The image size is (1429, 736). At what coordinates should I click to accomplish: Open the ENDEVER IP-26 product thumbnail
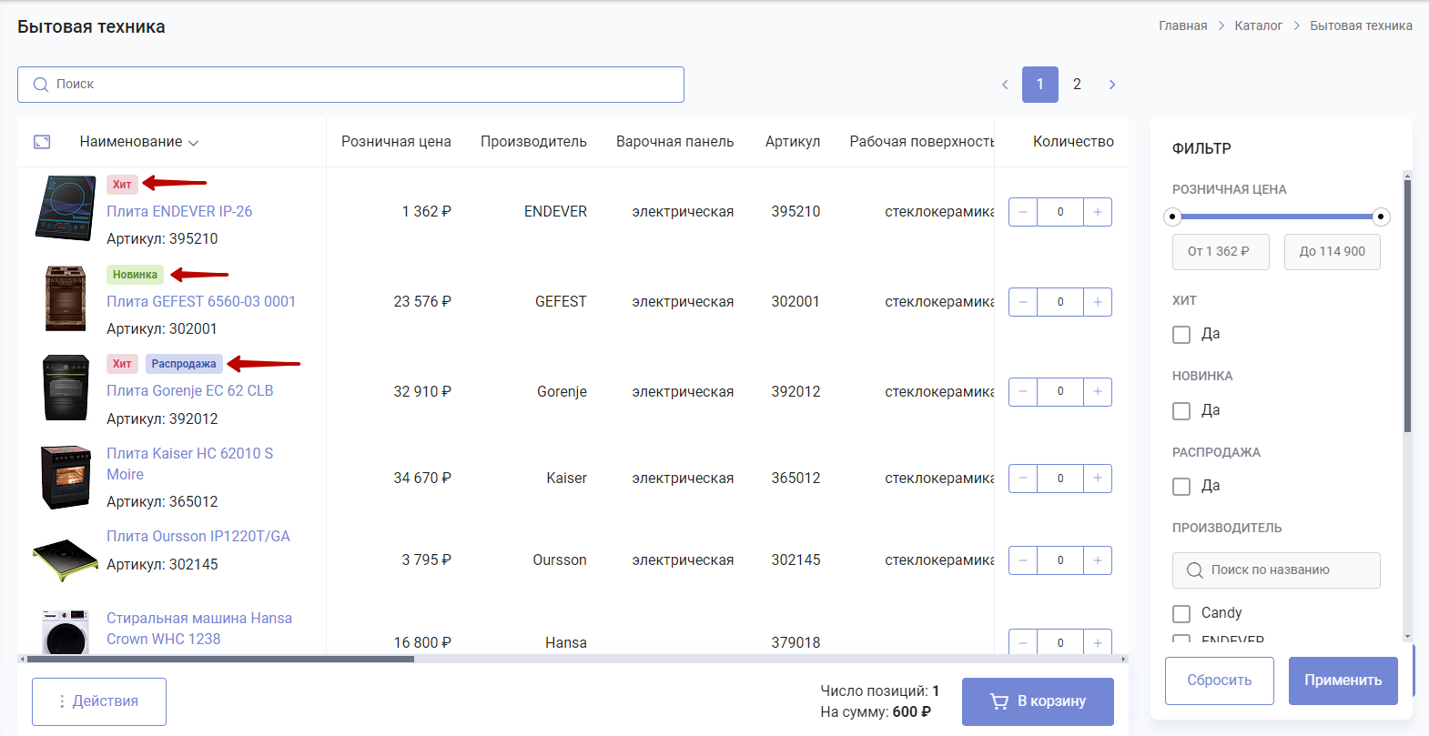(x=66, y=208)
